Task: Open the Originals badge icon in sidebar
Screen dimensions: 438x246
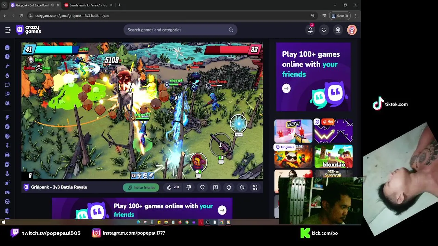Action: (x=7, y=94)
